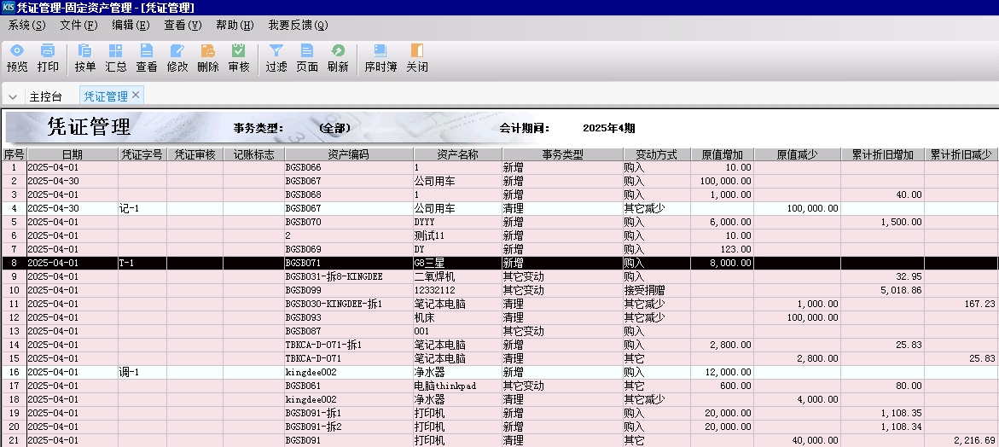Expand the tab list chevron beside 主控台
Screen dimensions: 999x447
point(13,96)
